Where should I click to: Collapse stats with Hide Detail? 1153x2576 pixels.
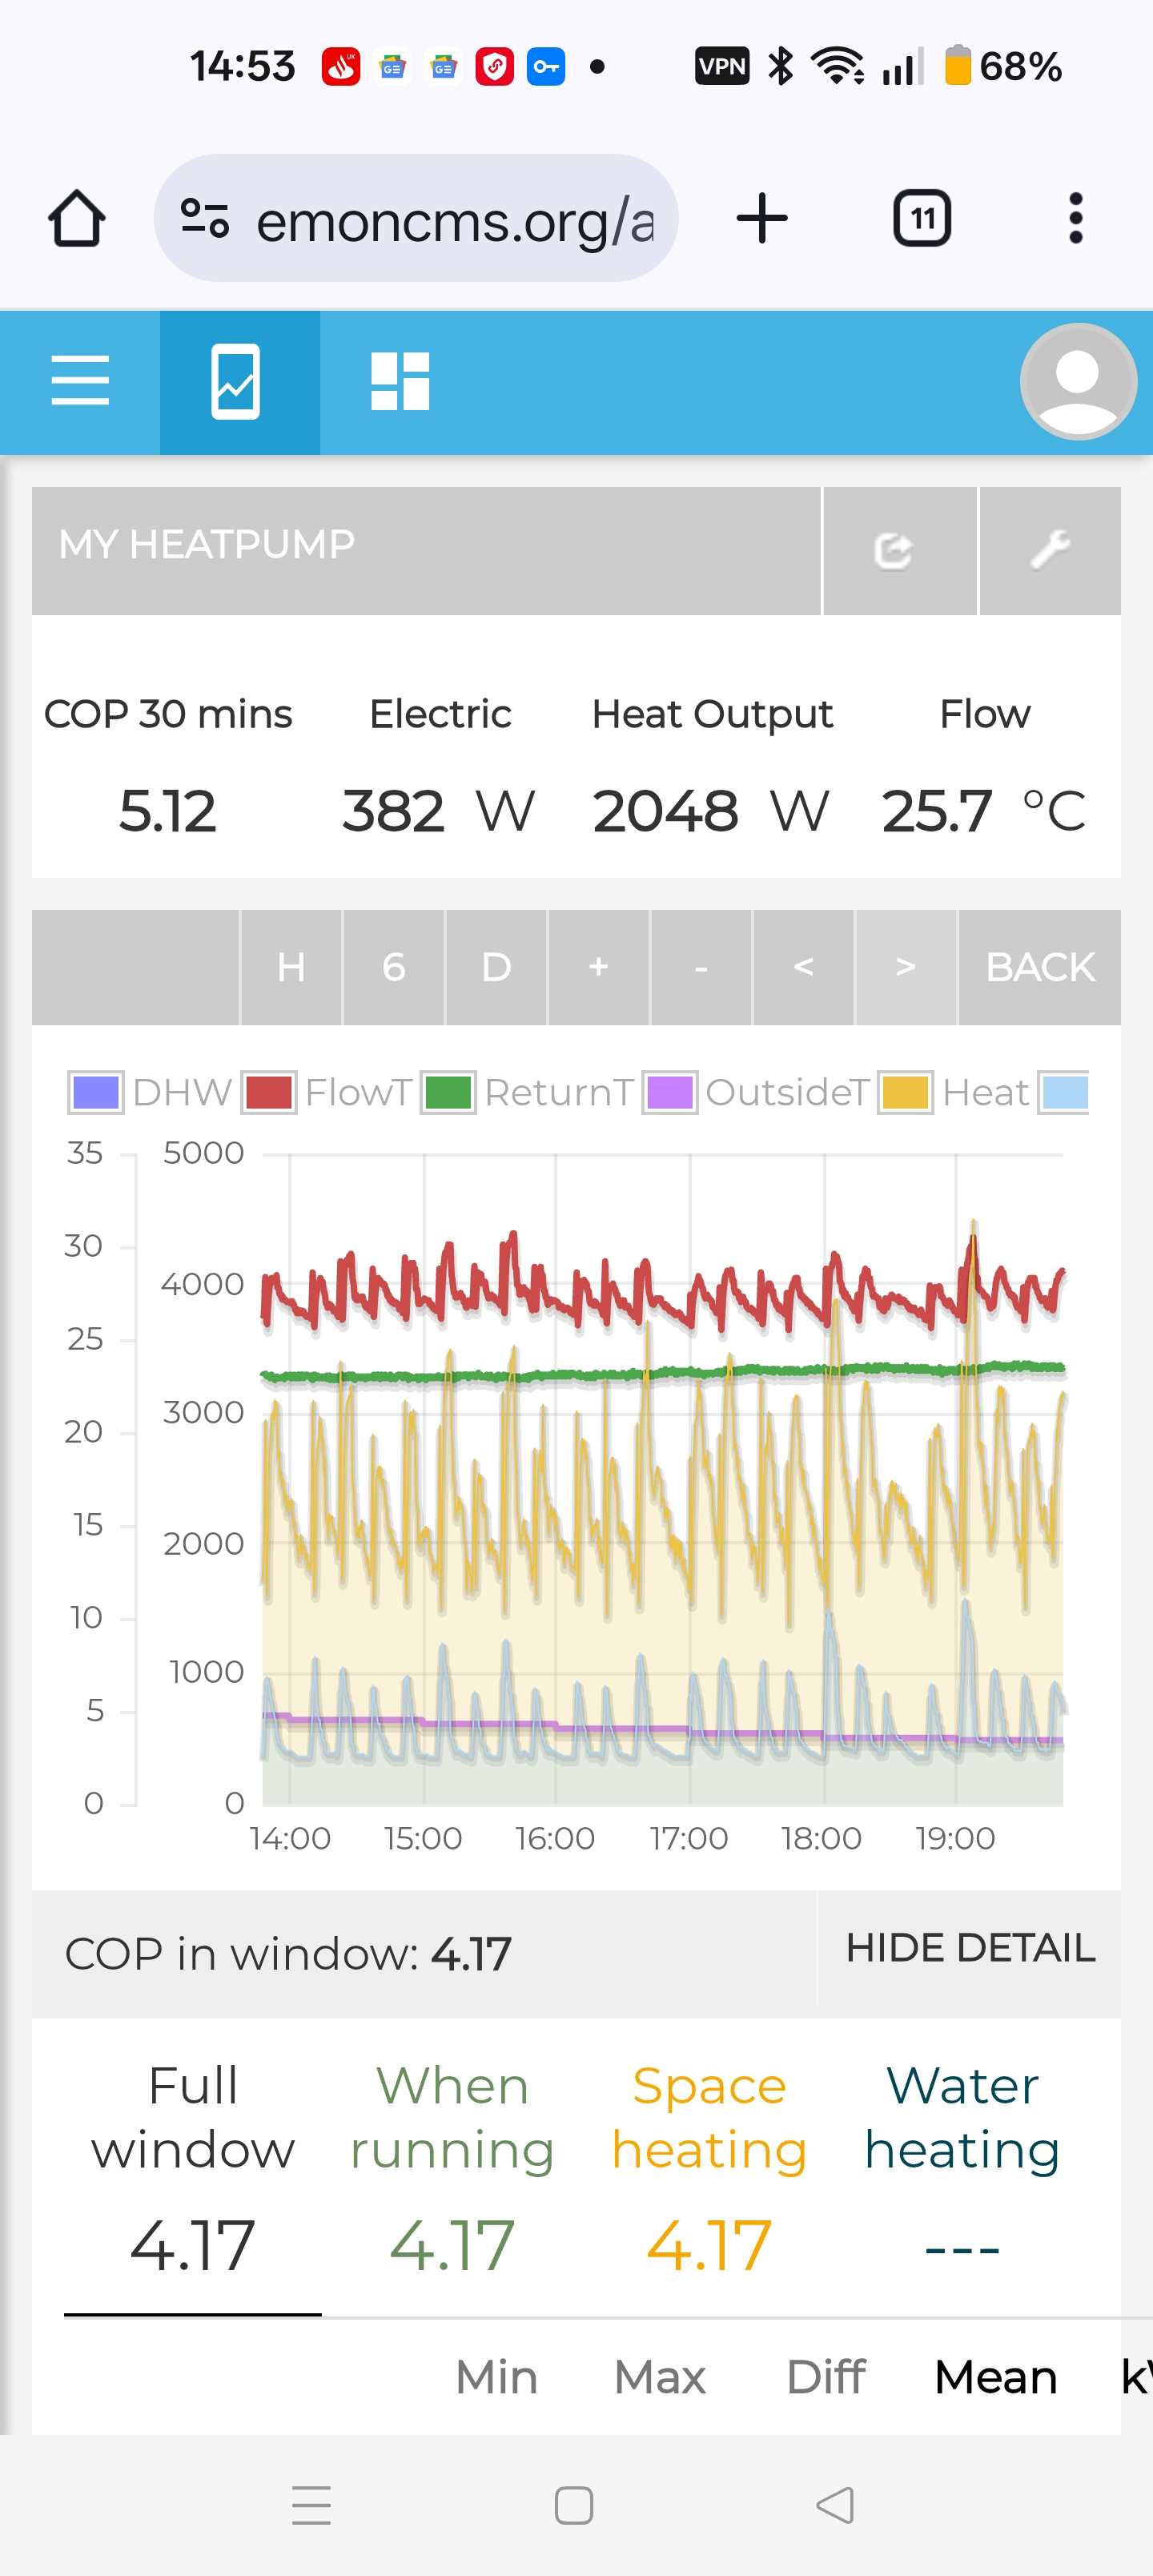969,1948
